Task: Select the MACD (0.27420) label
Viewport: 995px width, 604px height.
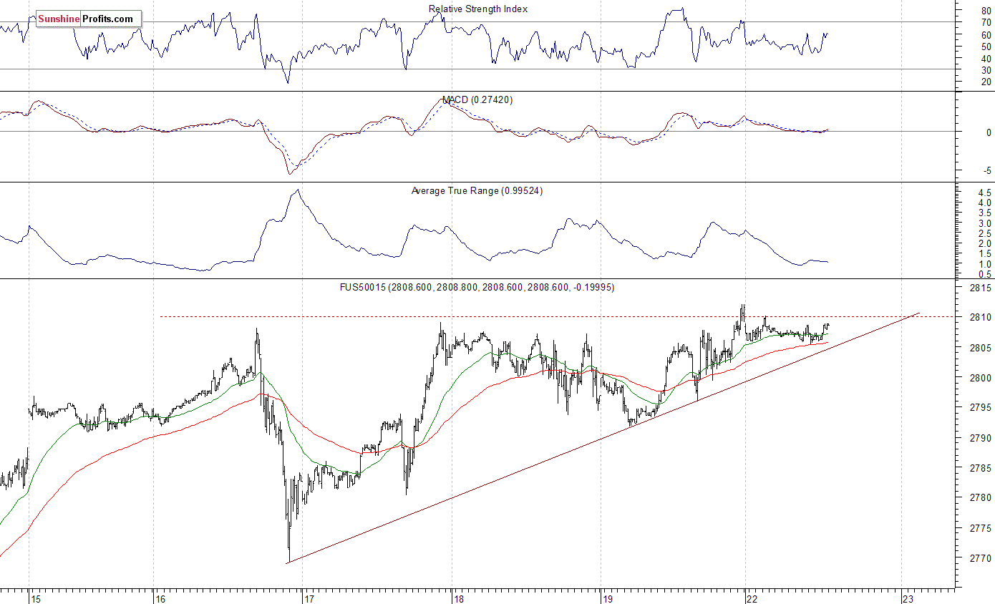Action: click(x=477, y=99)
